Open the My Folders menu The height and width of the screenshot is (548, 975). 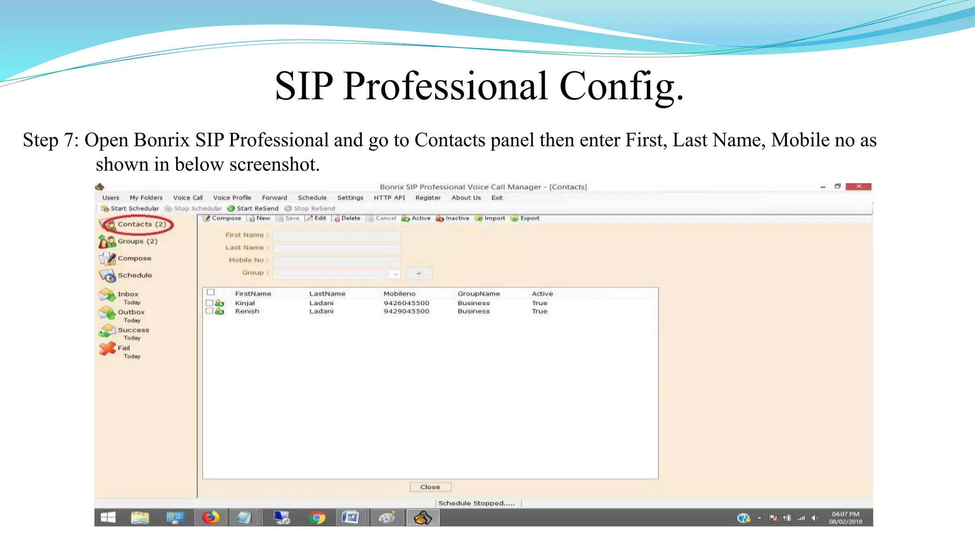[146, 198]
